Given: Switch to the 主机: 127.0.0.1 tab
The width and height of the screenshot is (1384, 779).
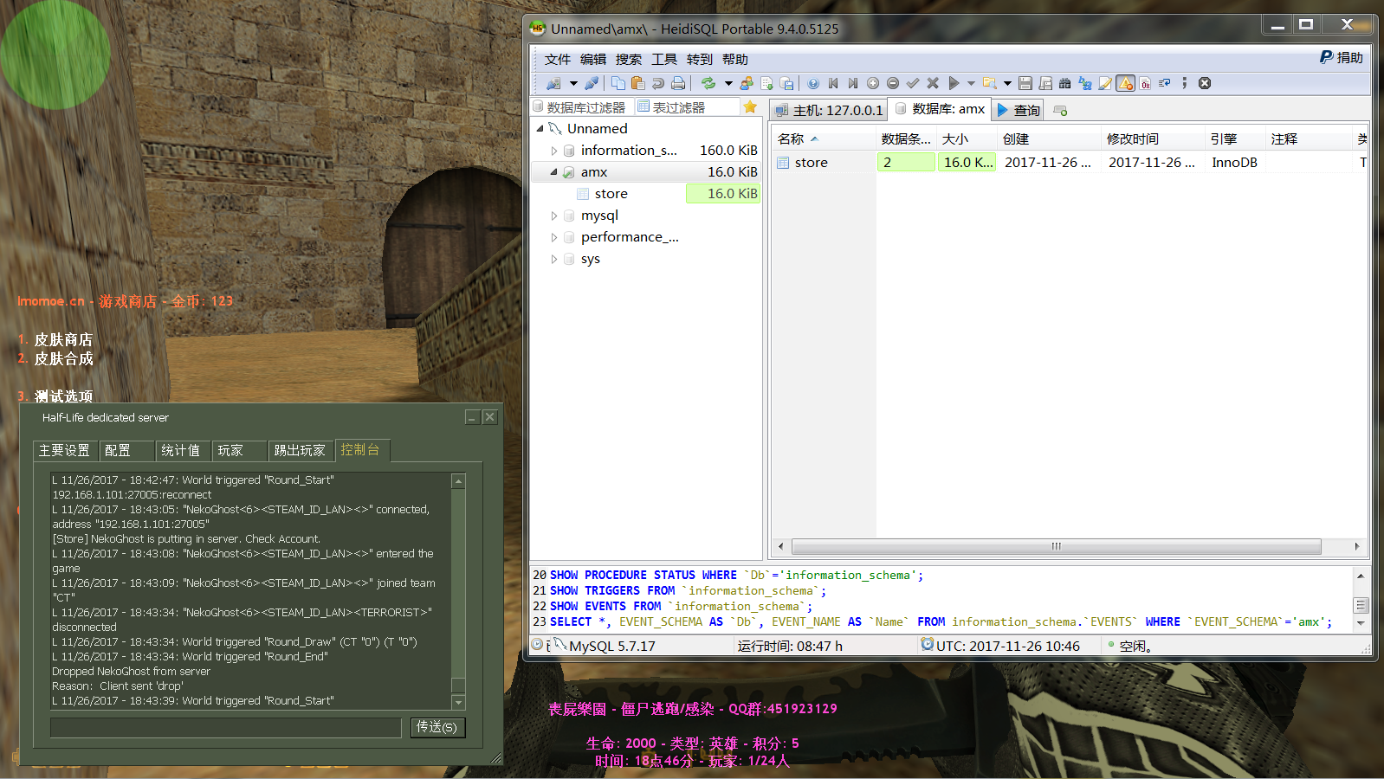Looking at the screenshot, I should (x=829, y=110).
